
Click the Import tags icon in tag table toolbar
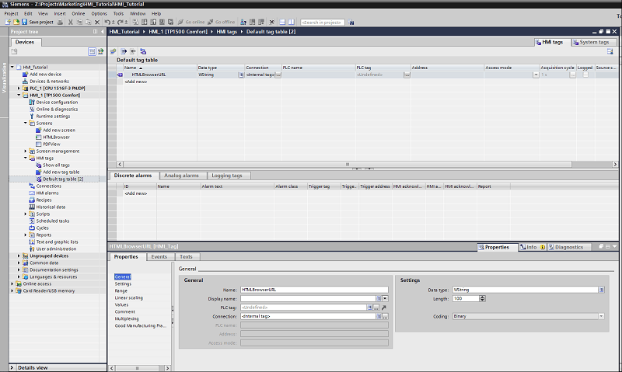click(x=133, y=51)
